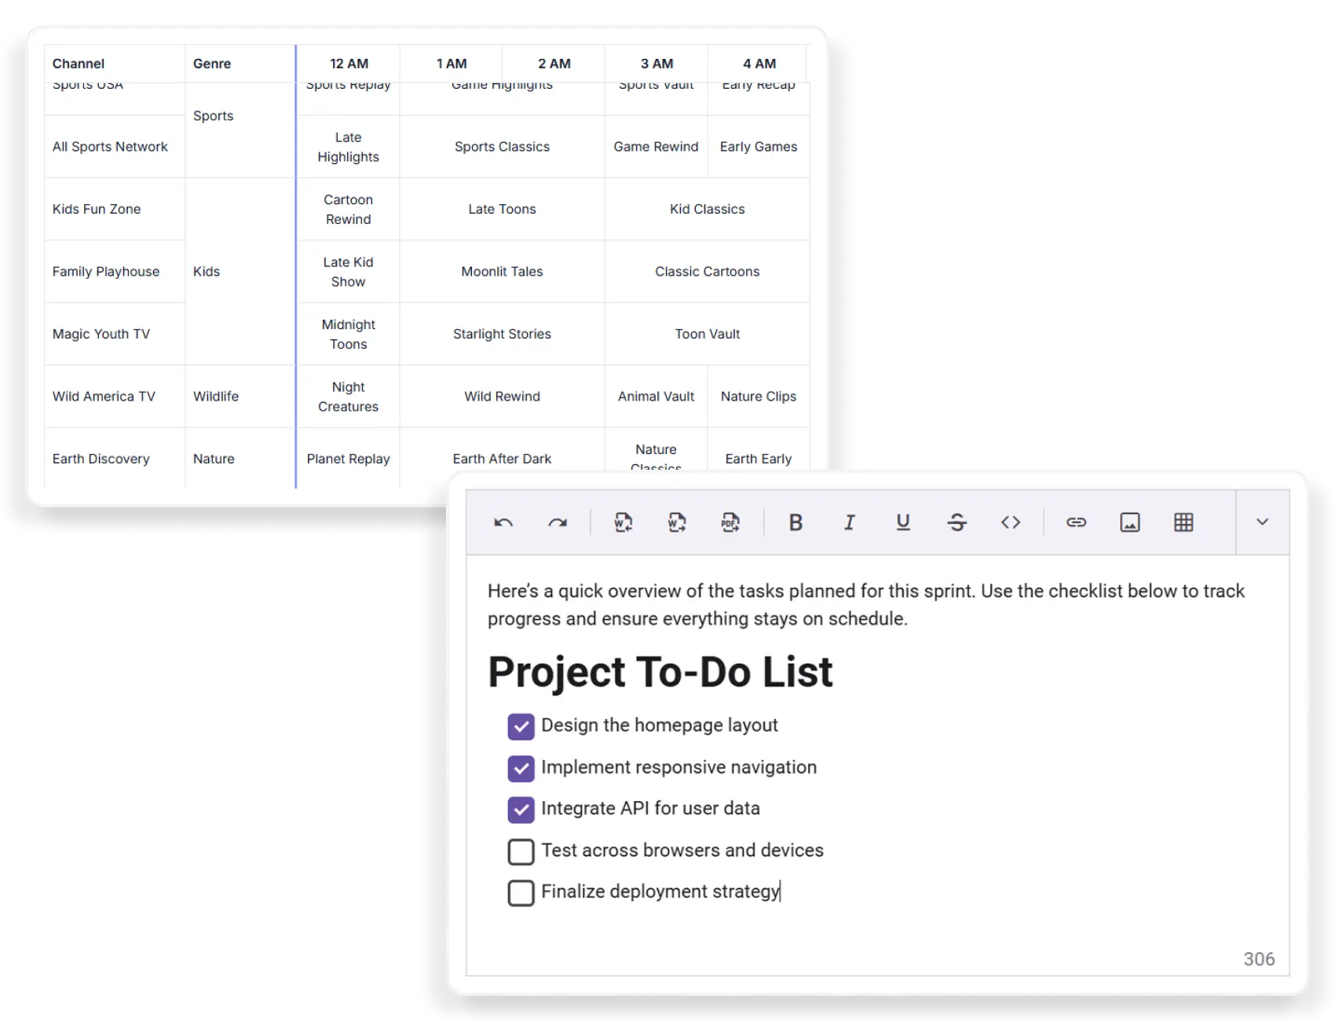The image size is (1335, 1021).
Task: Insert an image using the Image icon
Action: click(x=1130, y=522)
